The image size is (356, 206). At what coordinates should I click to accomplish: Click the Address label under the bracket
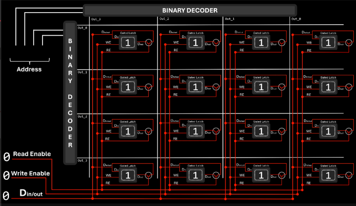click(29, 69)
